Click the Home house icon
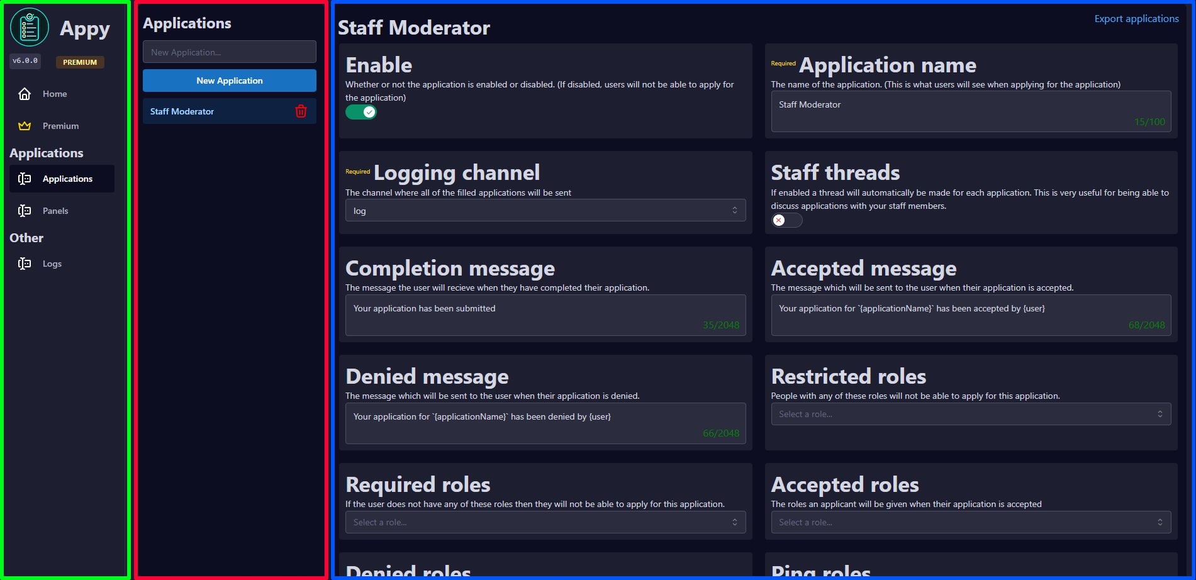This screenshot has width=1196, height=580. click(25, 94)
